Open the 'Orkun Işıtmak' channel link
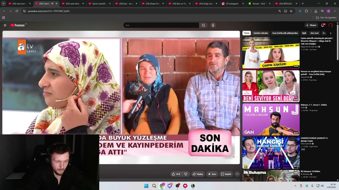Viewport: 339px width, 190px height. click(x=306, y=144)
